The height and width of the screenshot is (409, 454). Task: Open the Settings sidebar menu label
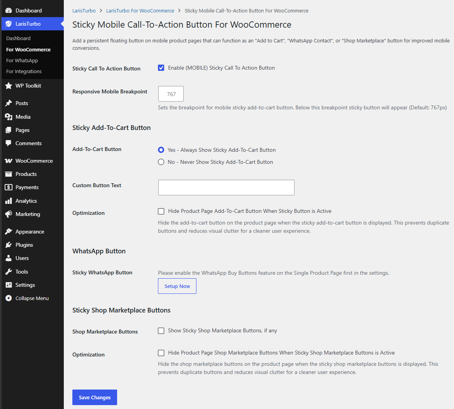click(25, 285)
